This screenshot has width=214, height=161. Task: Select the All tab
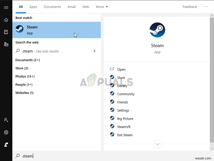point(21,7)
